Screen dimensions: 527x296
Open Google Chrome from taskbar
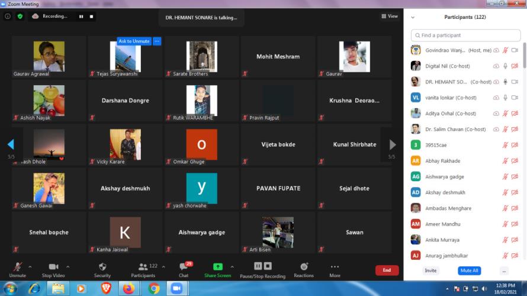click(153, 289)
